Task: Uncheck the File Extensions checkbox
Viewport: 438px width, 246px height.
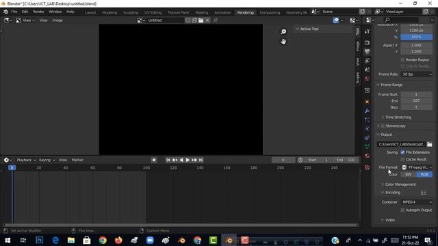Action: click(x=402, y=152)
